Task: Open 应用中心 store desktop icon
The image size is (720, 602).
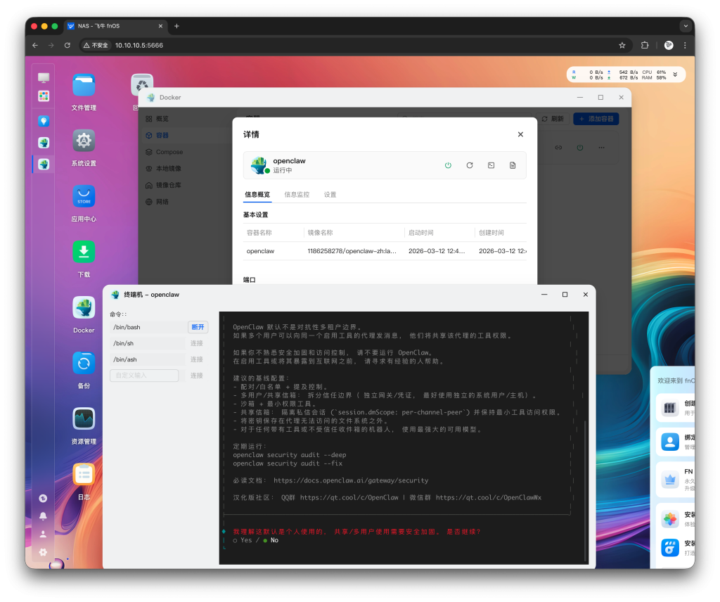Action: (x=84, y=197)
